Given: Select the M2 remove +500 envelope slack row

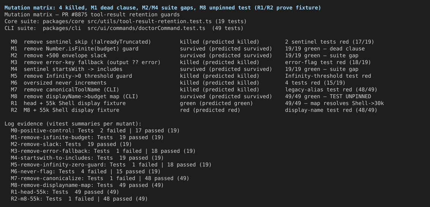Looking at the screenshot, I should (x=184, y=56).
